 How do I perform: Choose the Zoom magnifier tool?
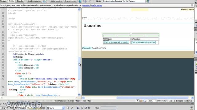tap(145, 101)
